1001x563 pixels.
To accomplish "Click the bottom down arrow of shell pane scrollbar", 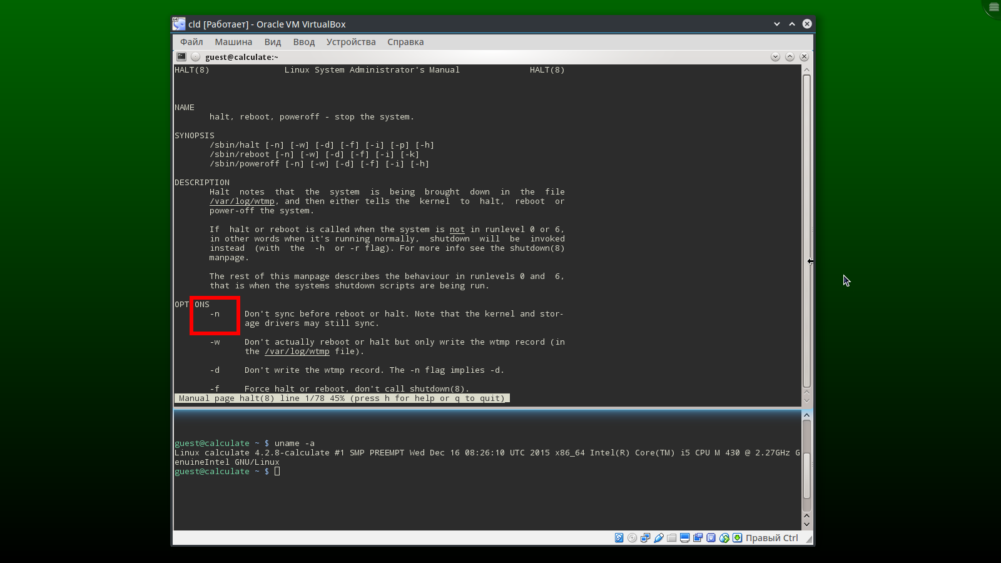I will [806, 524].
